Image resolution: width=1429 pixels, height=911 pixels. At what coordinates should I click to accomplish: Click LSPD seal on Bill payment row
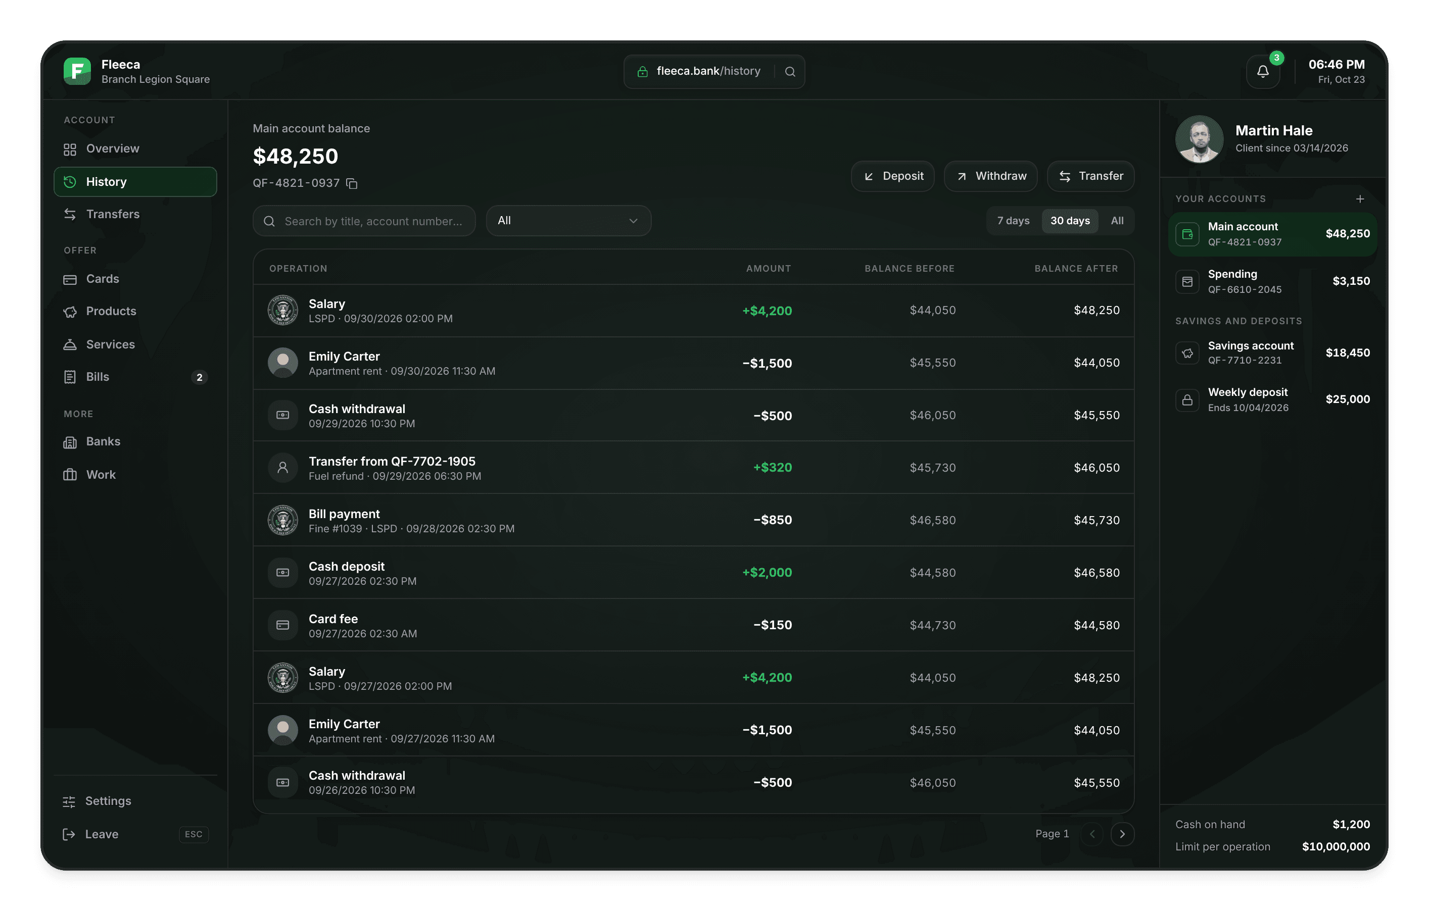(282, 520)
